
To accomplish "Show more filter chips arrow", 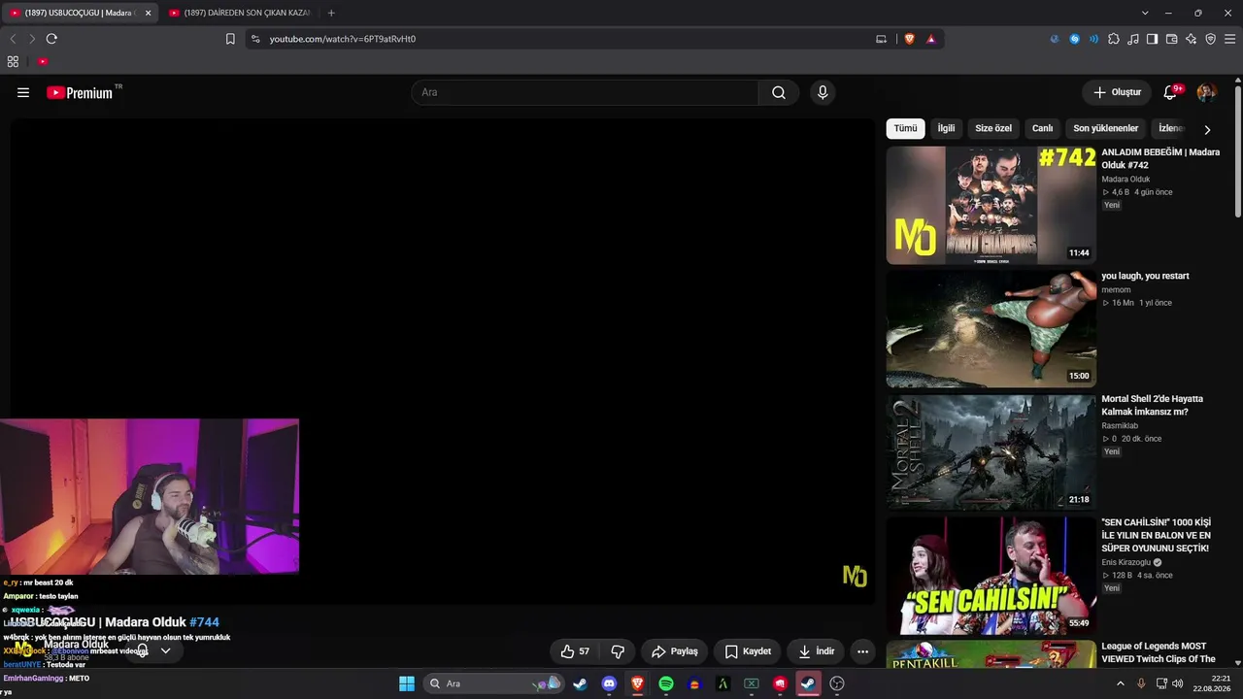I will pyautogui.click(x=1207, y=129).
